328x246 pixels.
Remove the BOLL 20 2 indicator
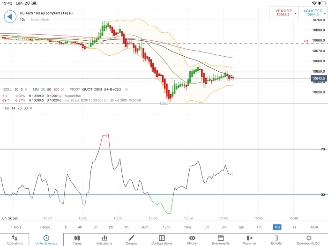pyautogui.click(x=26, y=89)
